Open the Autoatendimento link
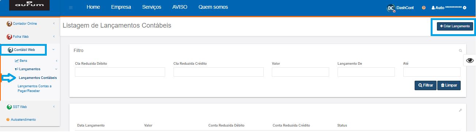476x132 pixels. click(x=23, y=120)
